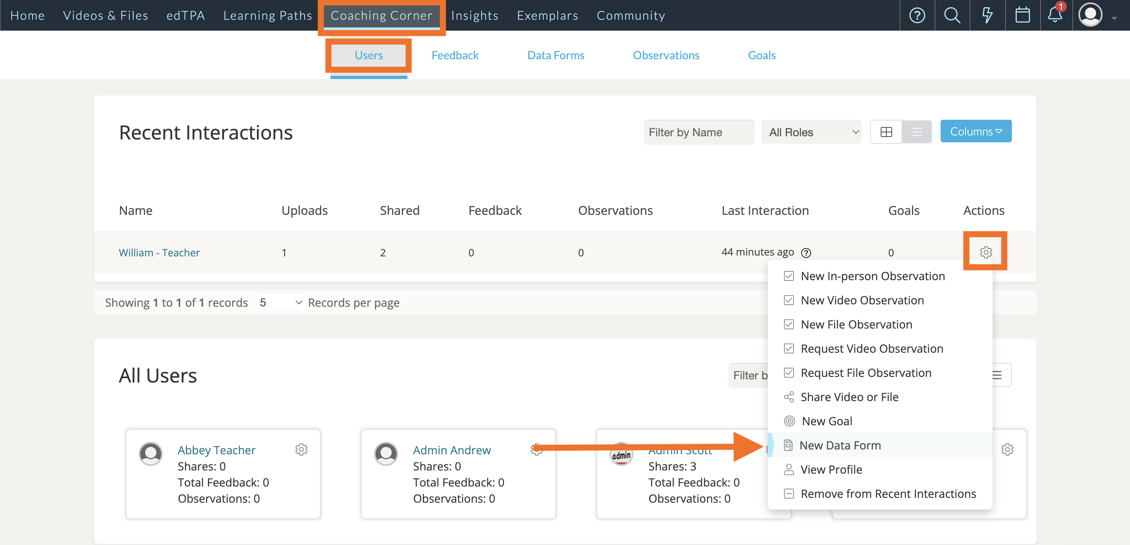Open the help question mark icon

(x=917, y=15)
